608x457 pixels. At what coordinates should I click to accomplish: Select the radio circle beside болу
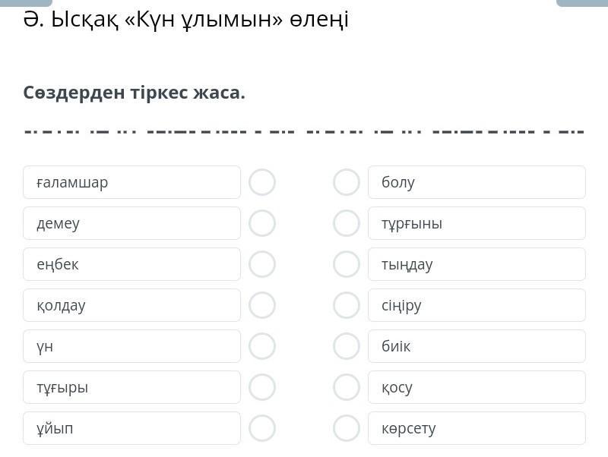tap(347, 182)
